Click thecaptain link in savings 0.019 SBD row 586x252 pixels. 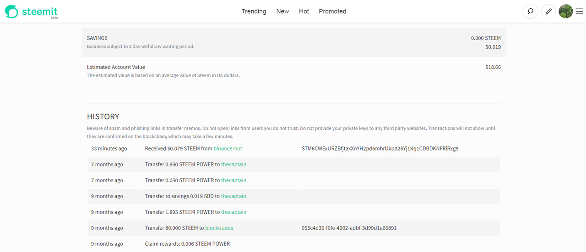tap(233, 196)
